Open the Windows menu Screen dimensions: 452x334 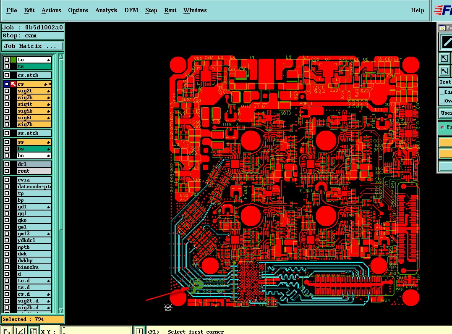pos(195,11)
